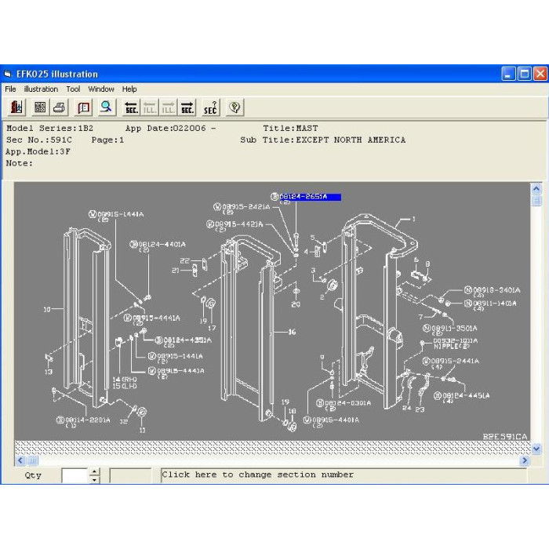Screen dimensions: 549x549
Task: Minimize the EFK025 illustration window
Action: click(508, 74)
